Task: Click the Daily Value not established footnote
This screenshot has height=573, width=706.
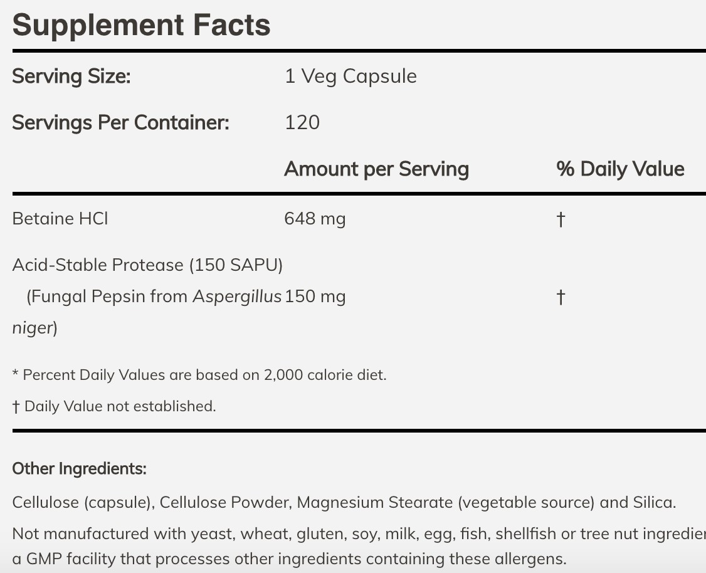Action: click(114, 406)
